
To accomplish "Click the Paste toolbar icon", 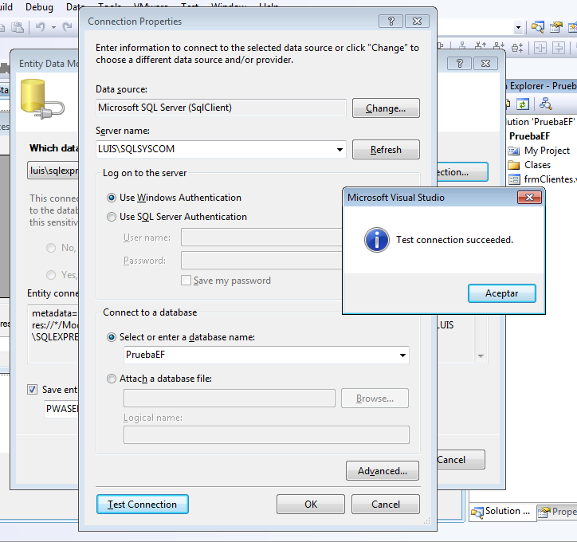I will pos(17,27).
